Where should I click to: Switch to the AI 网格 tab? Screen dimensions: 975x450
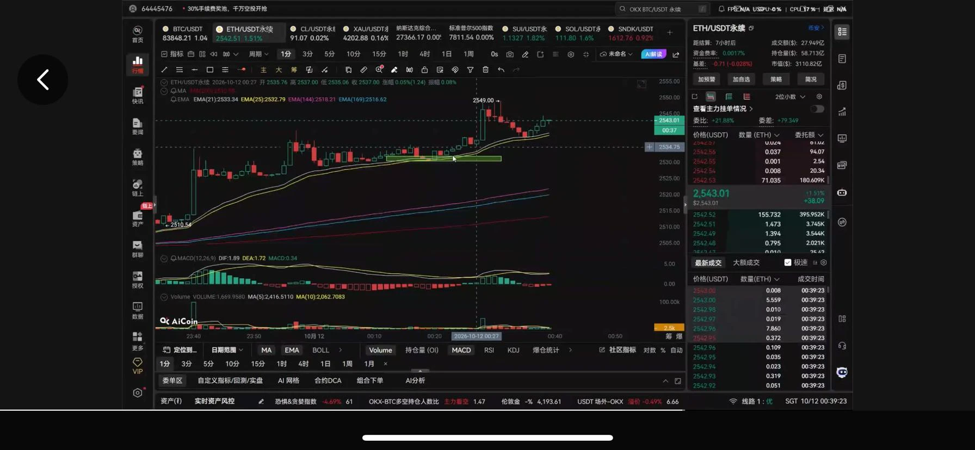pyautogui.click(x=288, y=380)
